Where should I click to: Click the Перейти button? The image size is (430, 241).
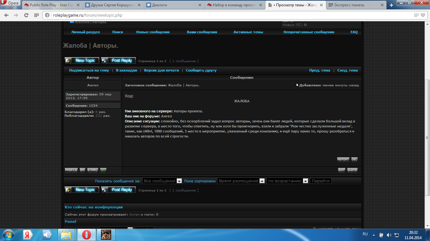pyautogui.click(x=321, y=181)
